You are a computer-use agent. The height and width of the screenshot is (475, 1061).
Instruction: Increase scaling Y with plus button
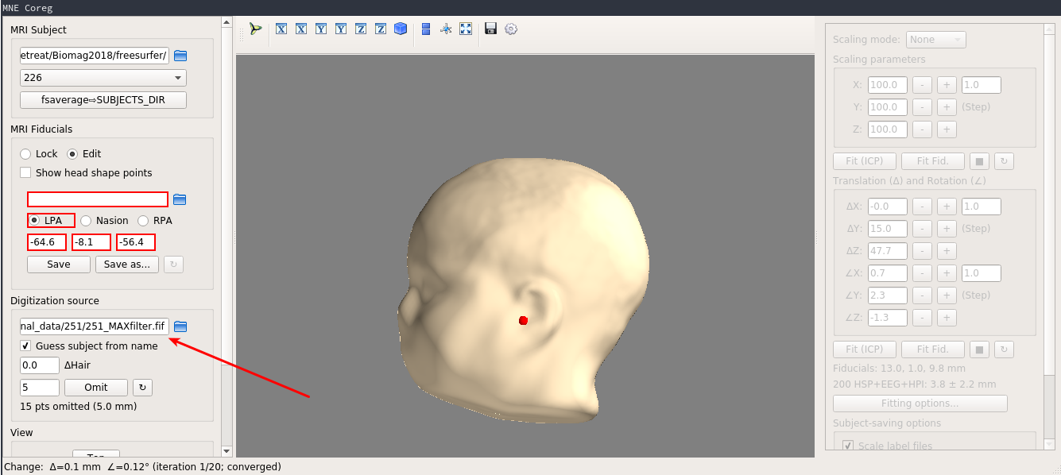[947, 107]
